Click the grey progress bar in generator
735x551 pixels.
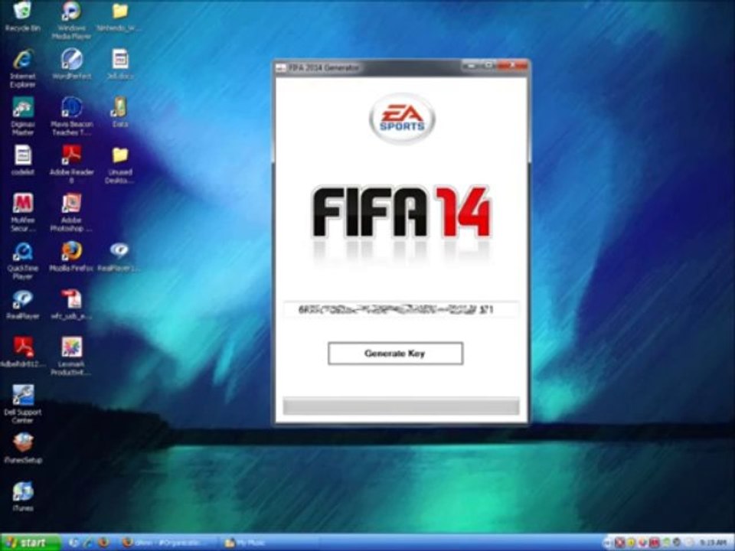tap(400, 406)
